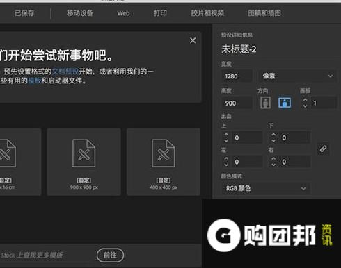Click the right (右) bleed value field

pos(294,162)
